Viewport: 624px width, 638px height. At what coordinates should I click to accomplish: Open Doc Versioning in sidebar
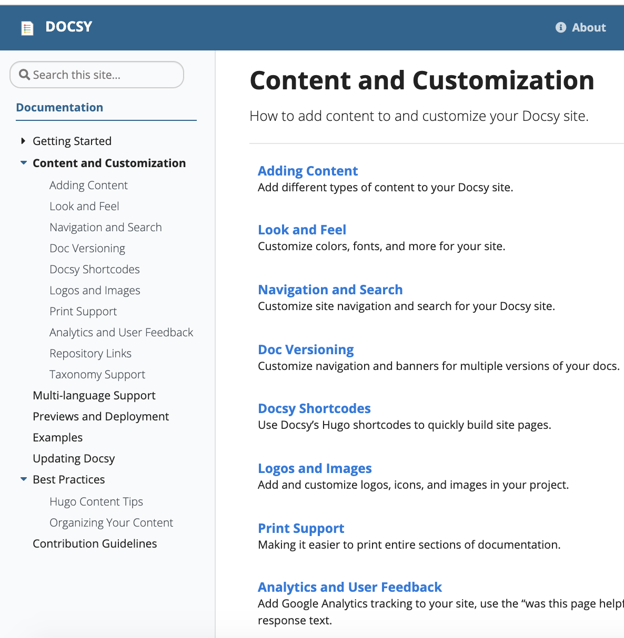pyautogui.click(x=87, y=248)
